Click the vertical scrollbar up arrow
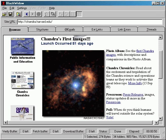This screenshot has height=140, width=166. click(160, 37)
